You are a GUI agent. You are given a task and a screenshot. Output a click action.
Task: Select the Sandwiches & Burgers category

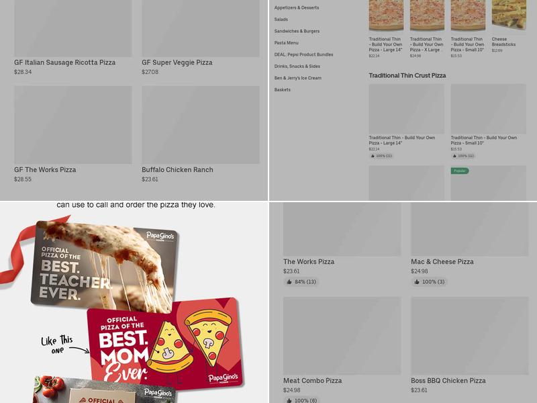(x=297, y=31)
